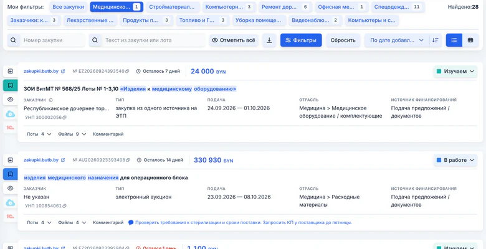Image resolution: width=486 pixels, height=249 pixels.
Task: Click the save icon beside purchase EZ20260924393540
Action: point(10,71)
